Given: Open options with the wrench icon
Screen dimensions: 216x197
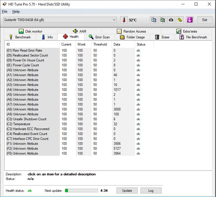Looking at the screenshot, I should [x=180, y=20].
